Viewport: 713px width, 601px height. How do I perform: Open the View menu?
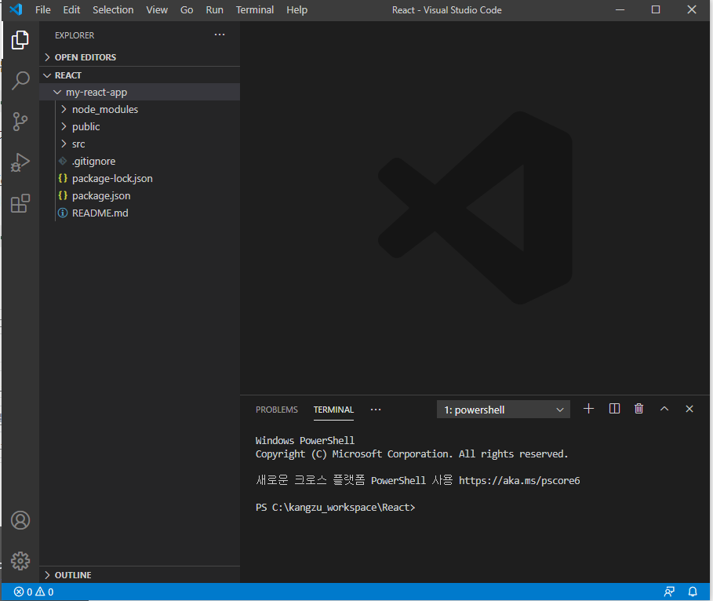(x=157, y=9)
